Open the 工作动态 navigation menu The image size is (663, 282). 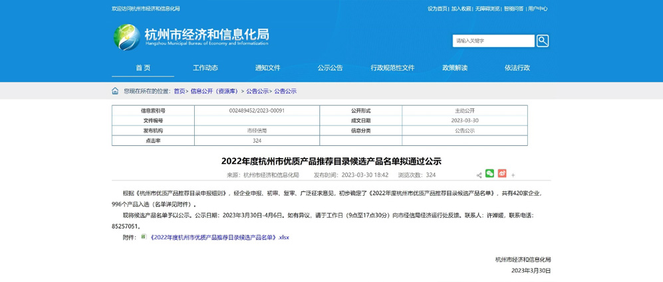205,68
